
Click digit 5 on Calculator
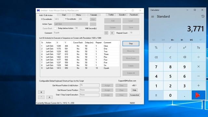[170, 76]
